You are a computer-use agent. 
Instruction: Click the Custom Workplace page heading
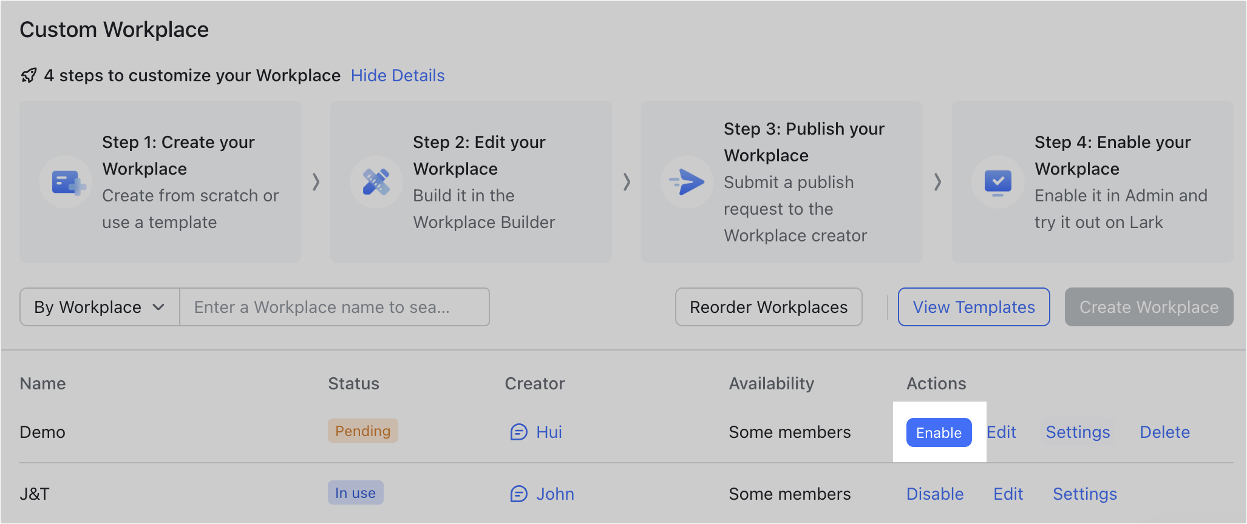[x=114, y=30]
